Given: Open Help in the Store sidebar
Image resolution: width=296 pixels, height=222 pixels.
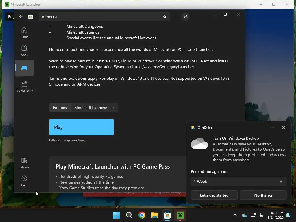Looking at the screenshot, I should click(24, 181).
